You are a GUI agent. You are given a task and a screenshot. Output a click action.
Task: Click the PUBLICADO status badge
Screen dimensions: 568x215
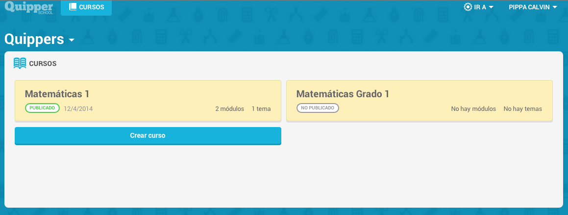[42, 108]
